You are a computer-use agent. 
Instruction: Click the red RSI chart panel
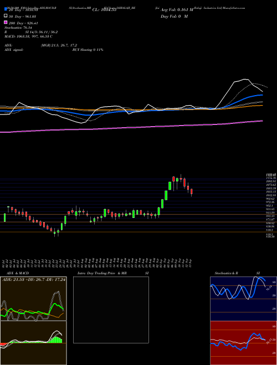[x=243, y=343]
